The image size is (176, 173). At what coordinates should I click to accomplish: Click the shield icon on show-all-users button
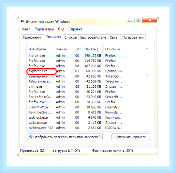coord(31,137)
